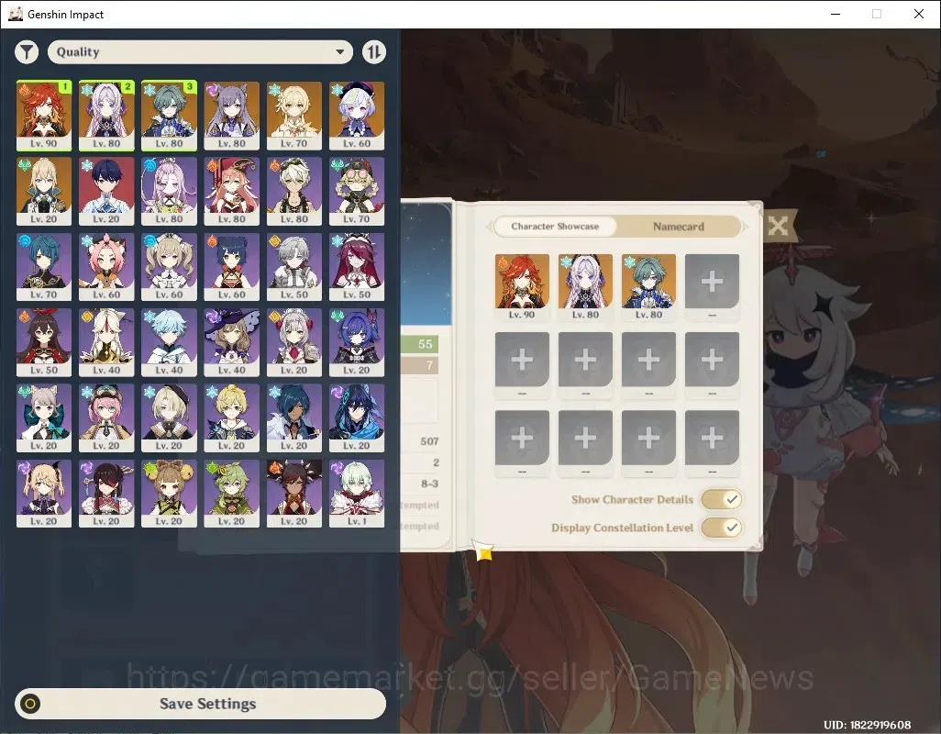Screen dimensions: 941x734
Task: Select Xiangling Lv. 60 portrait
Action: tap(231, 266)
